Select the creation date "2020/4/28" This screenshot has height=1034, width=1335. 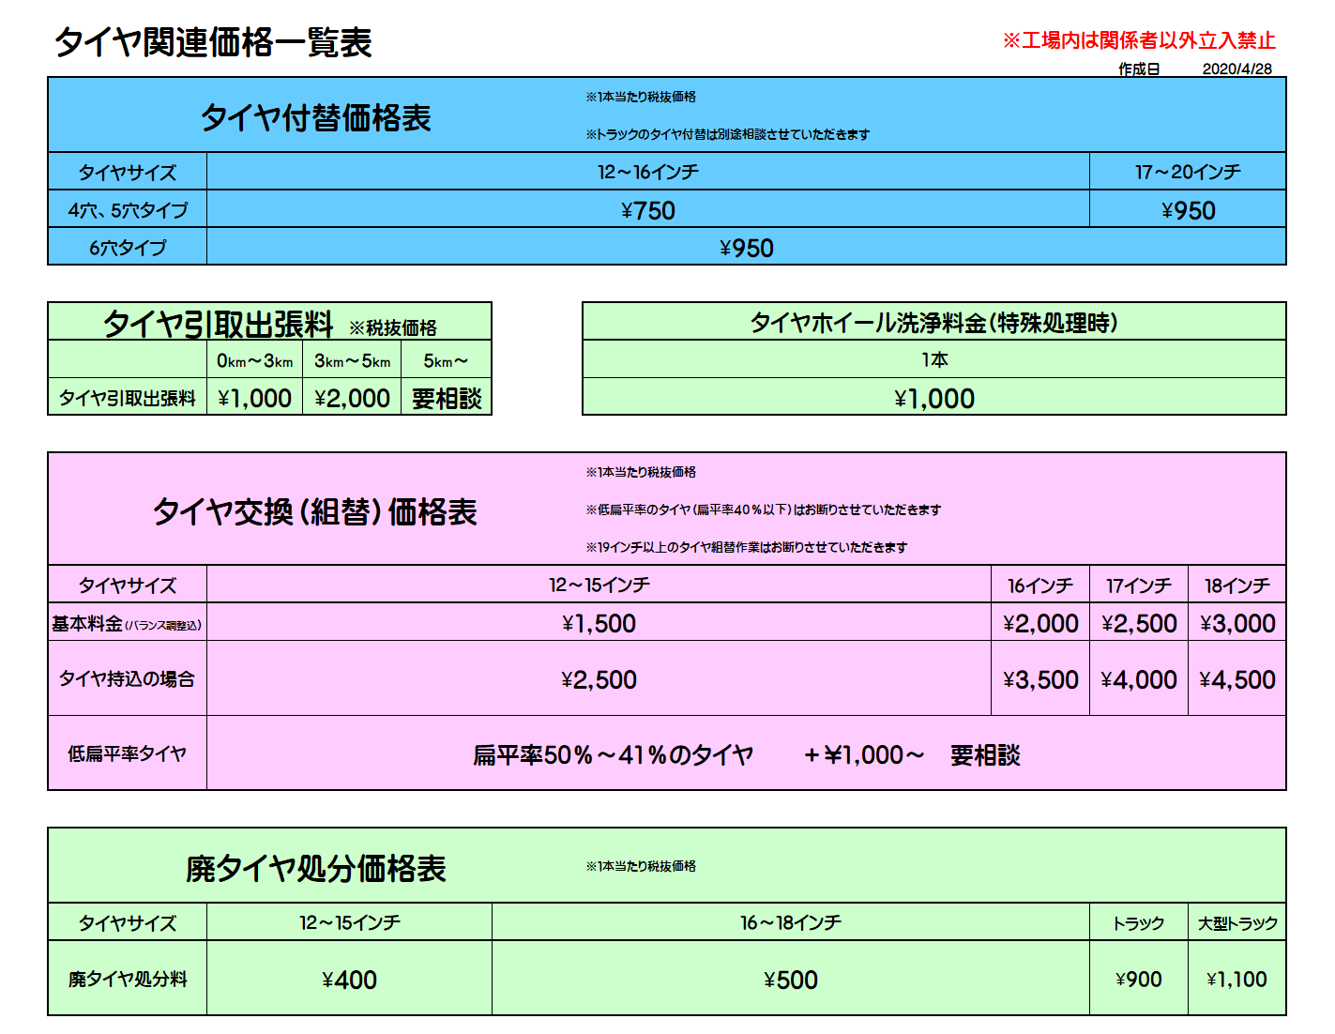[1237, 69]
